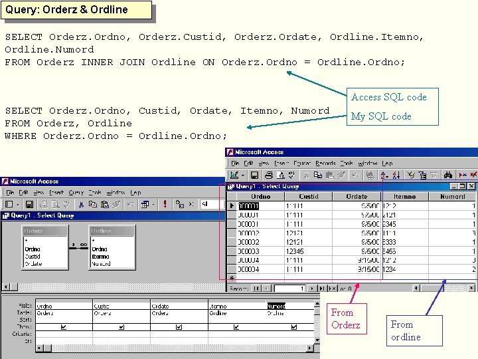
Task: Go to next record navigation button
Action: (x=311, y=288)
